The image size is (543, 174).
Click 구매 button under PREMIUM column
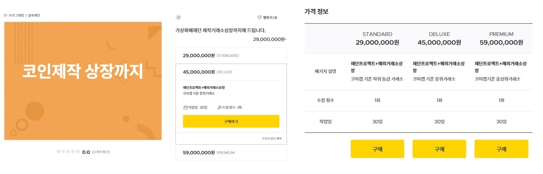tap(501, 149)
